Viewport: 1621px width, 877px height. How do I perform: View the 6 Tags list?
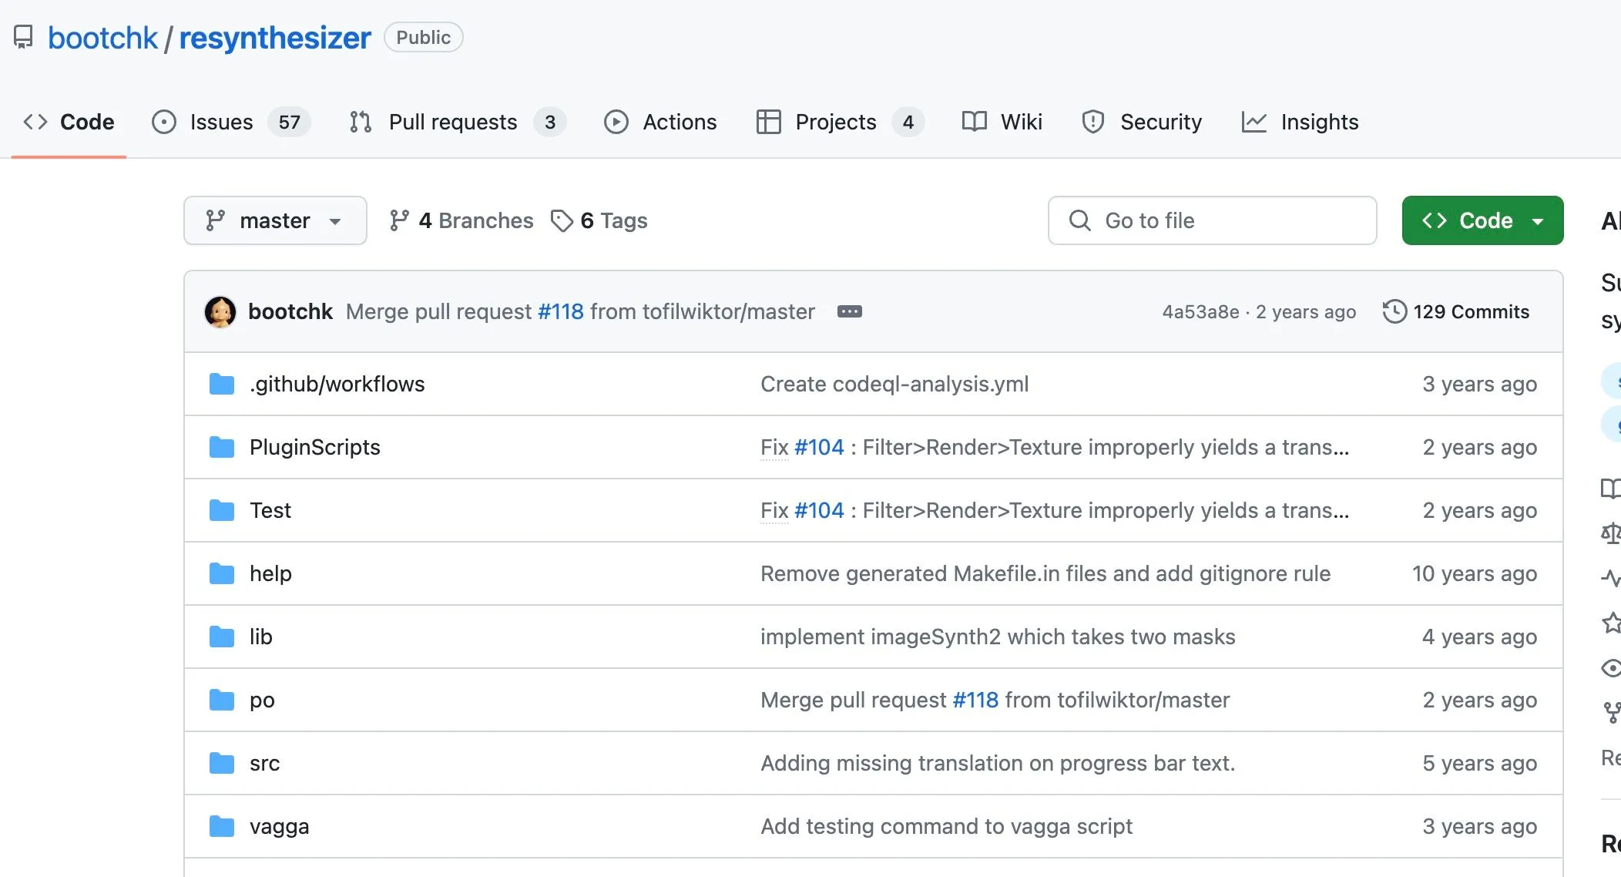click(x=599, y=220)
